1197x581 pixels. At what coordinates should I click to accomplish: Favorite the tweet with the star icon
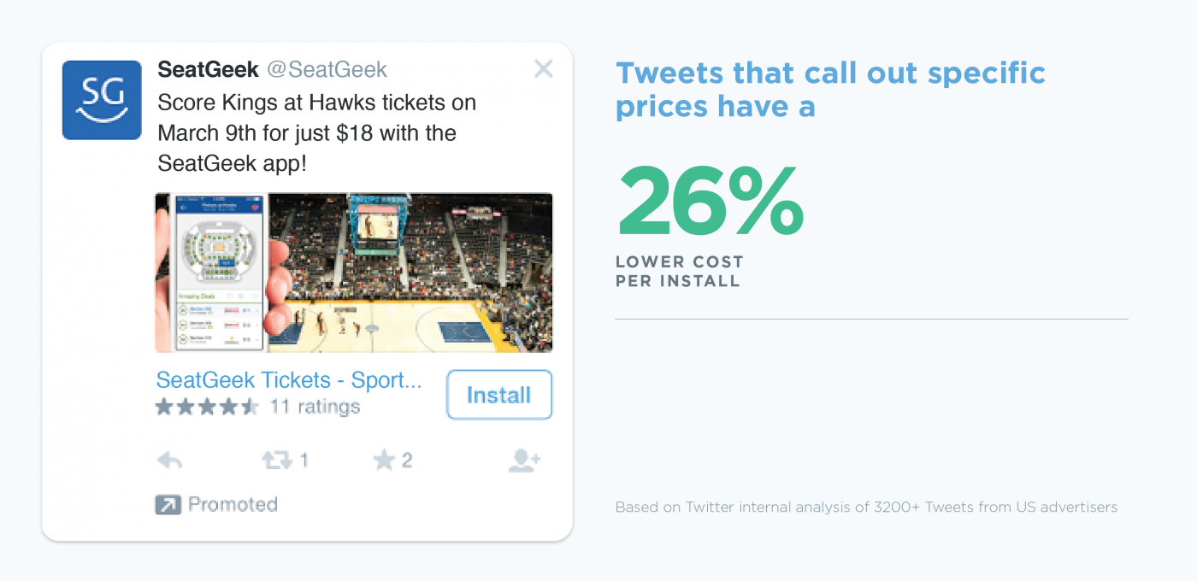point(384,461)
